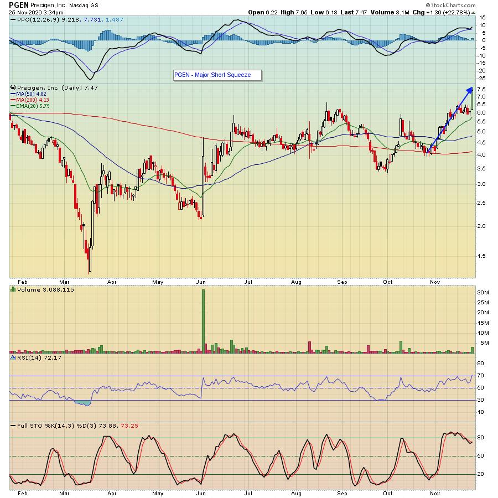Click the 'Low 6.18' quote value
Image resolution: width=498 pixels, height=498 pixels.
pos(324,12)
